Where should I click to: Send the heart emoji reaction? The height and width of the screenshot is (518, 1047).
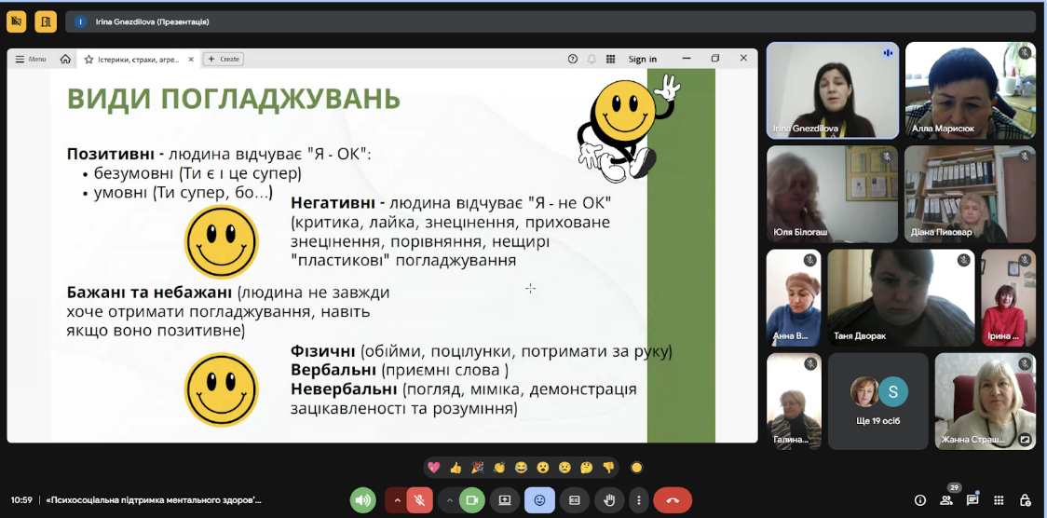[434, 468]
